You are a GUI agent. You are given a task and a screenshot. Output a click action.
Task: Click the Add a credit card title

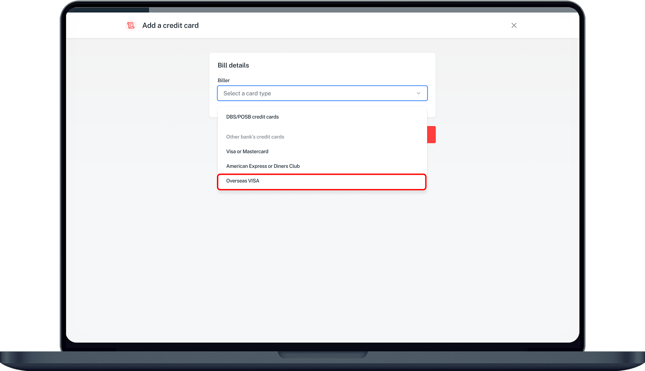click(170, 25)
